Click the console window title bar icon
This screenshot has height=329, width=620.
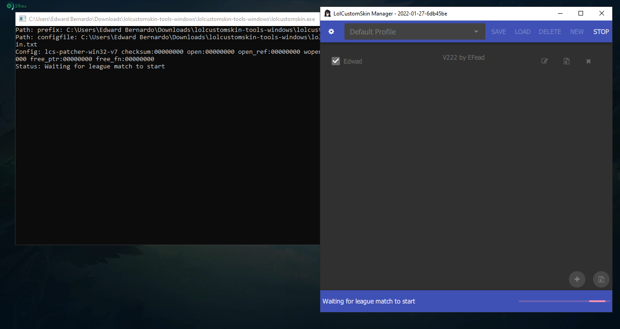[x=22, y=19]
